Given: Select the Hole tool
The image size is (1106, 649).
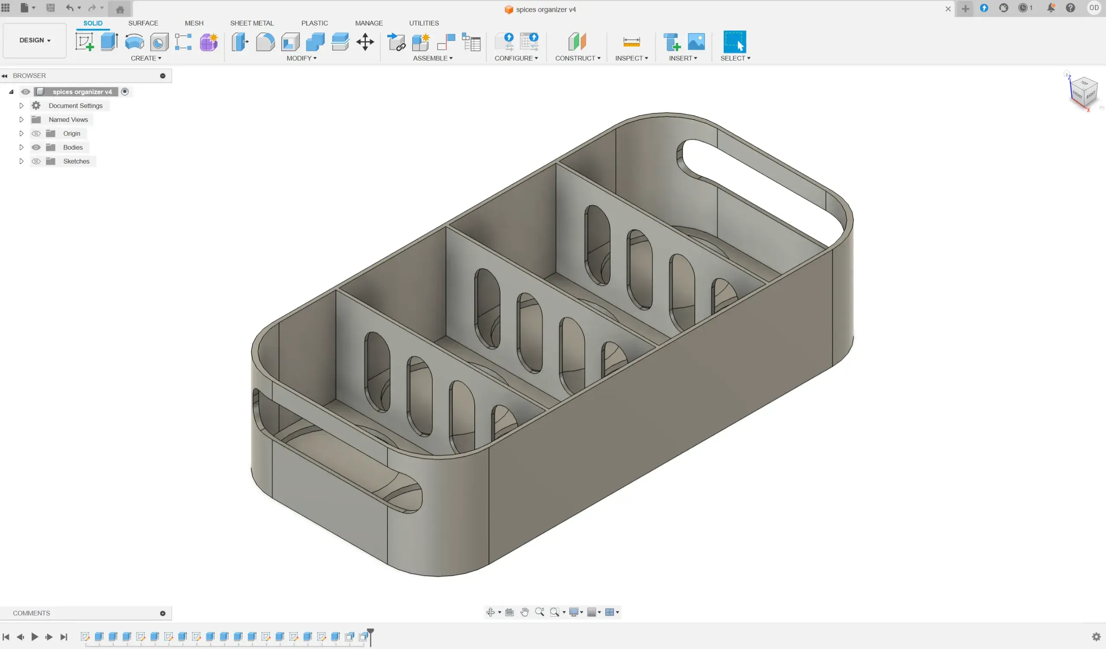Looking at the screenshot, I should (159, 42).
